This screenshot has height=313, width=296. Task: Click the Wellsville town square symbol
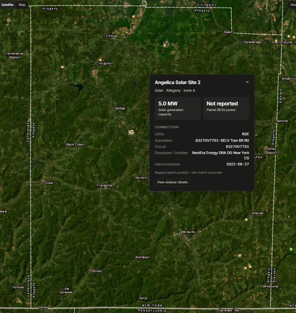point(180,234)
